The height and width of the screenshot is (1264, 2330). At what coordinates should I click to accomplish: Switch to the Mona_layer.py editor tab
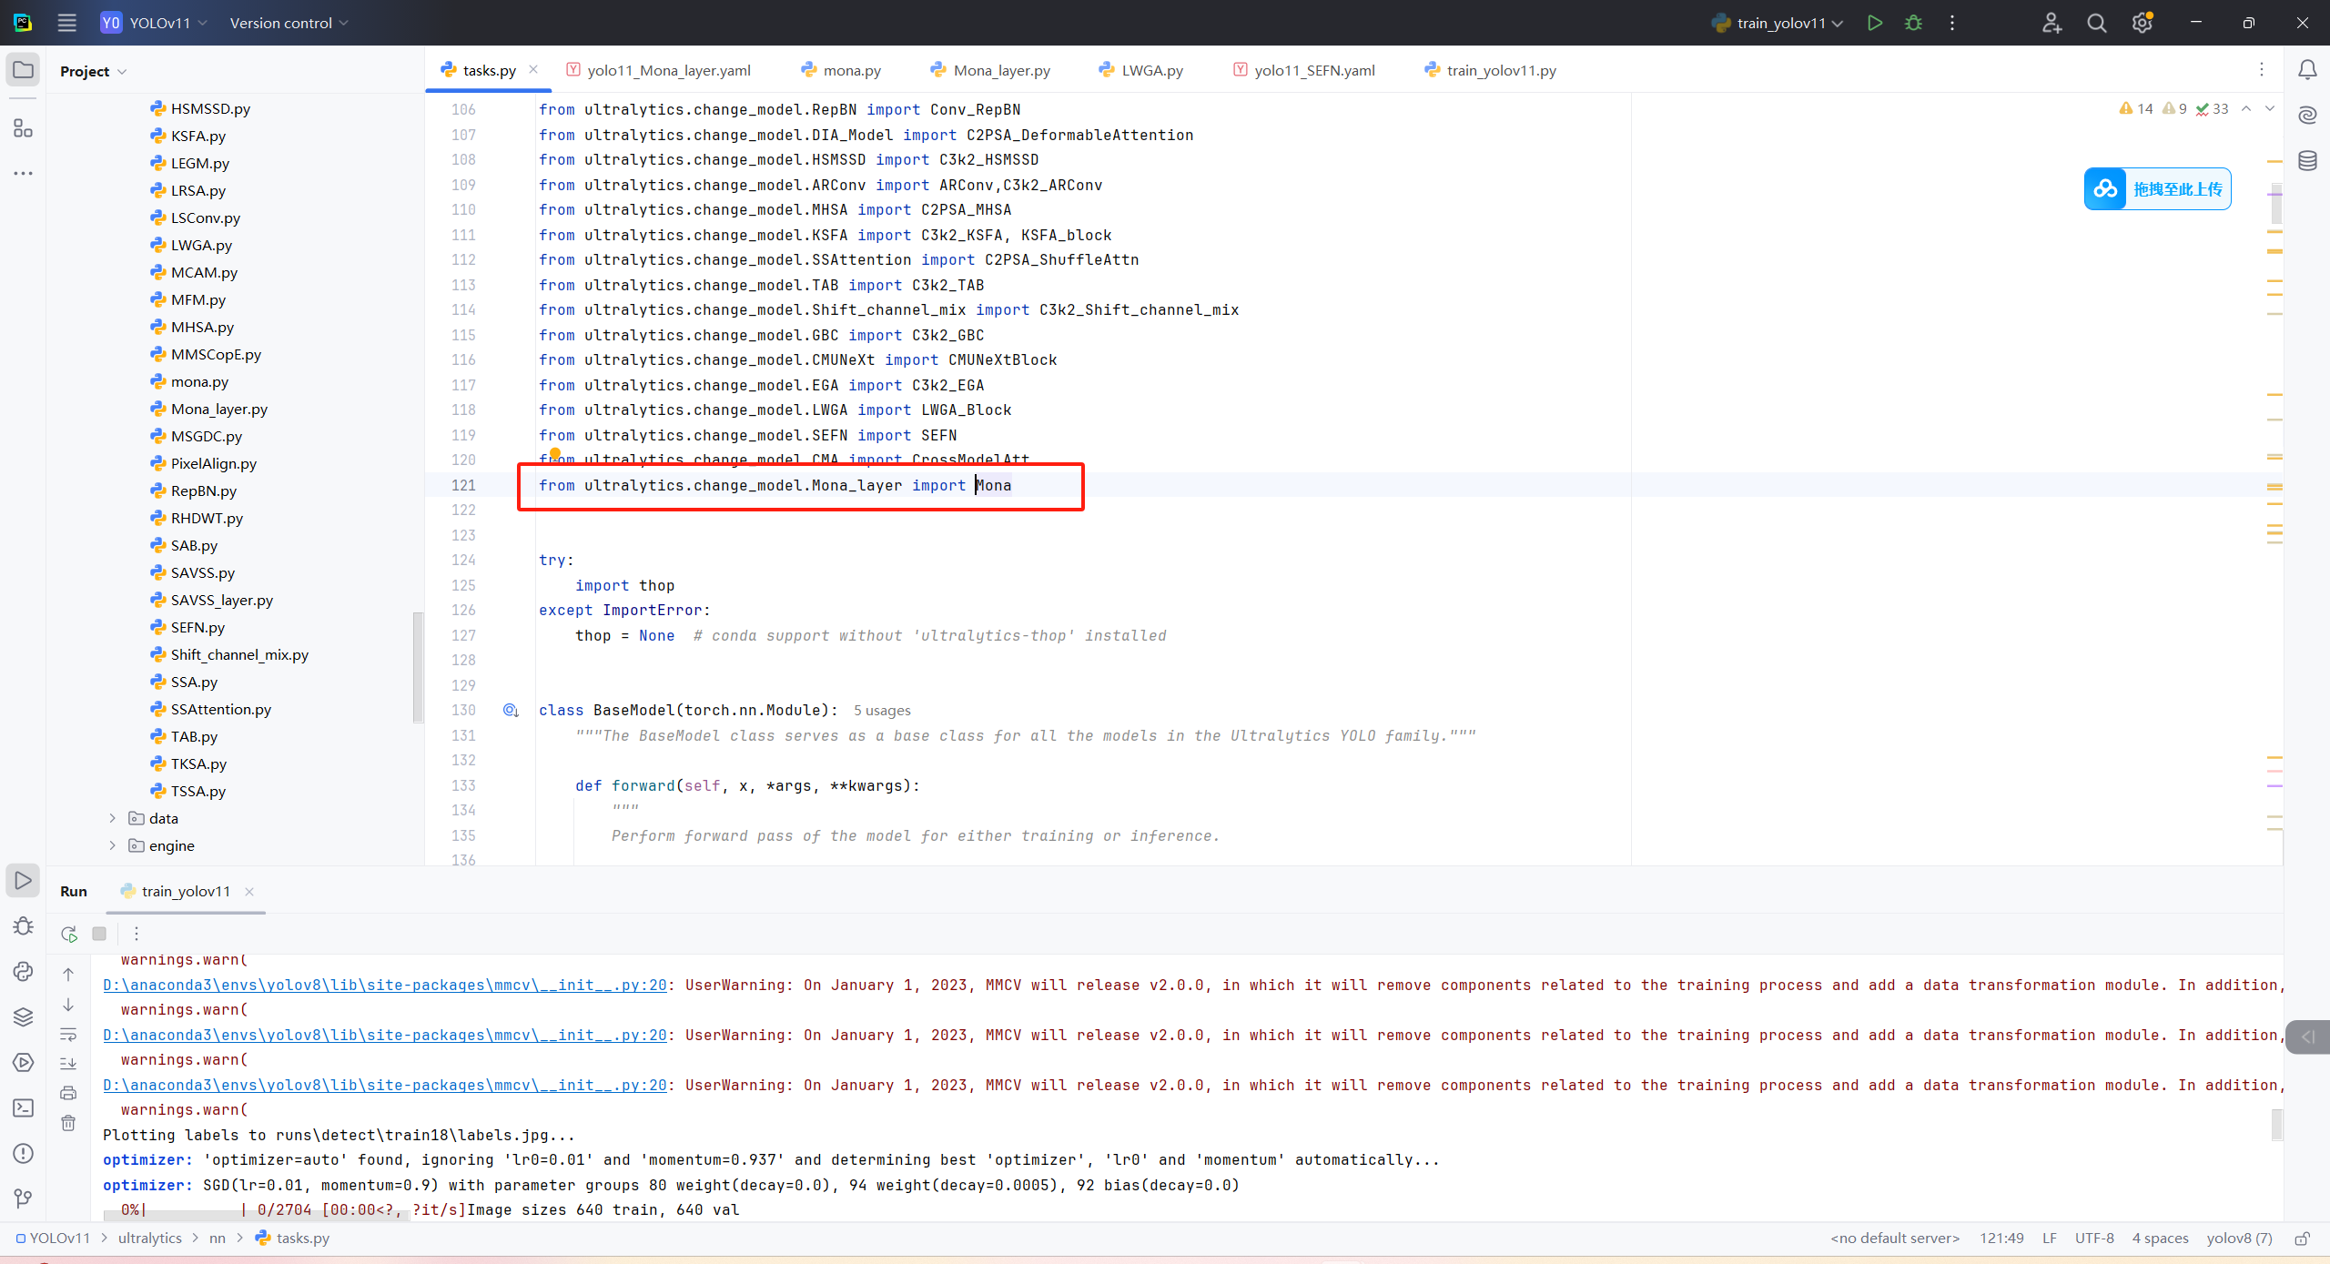coord(1000,70)
